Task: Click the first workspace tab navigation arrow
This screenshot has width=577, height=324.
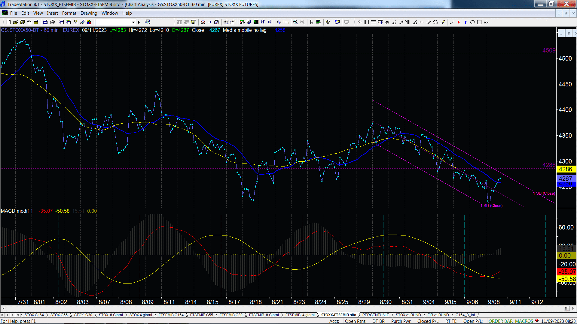Action: 3,315
